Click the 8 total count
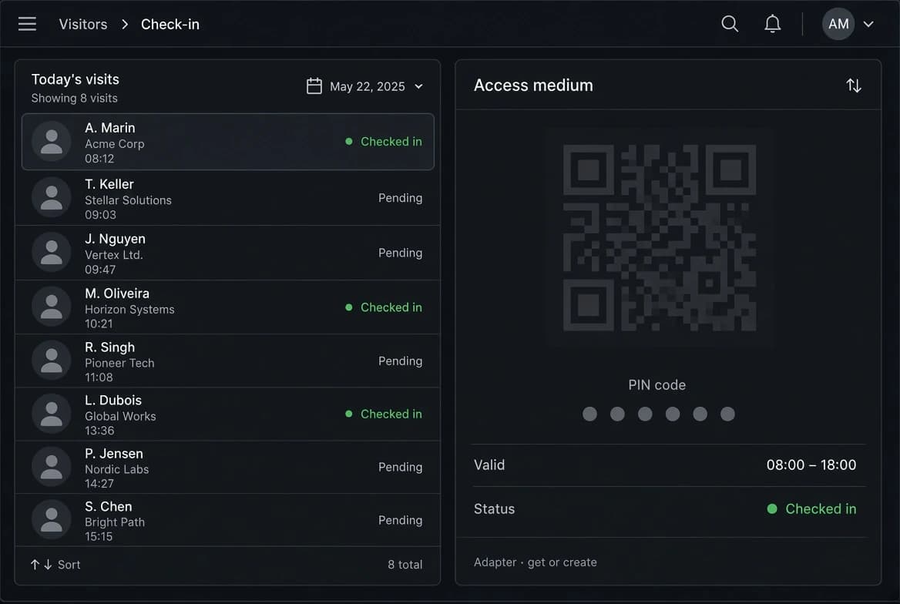Image resolution: width=900 pixels, height=604 pixels. pos(405,565)
